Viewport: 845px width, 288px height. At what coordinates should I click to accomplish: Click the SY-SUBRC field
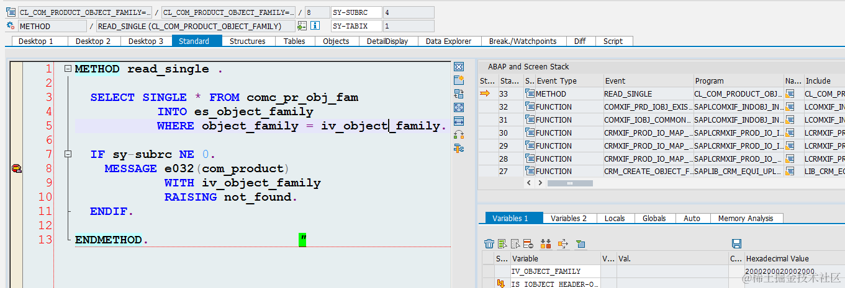point(356,12)
